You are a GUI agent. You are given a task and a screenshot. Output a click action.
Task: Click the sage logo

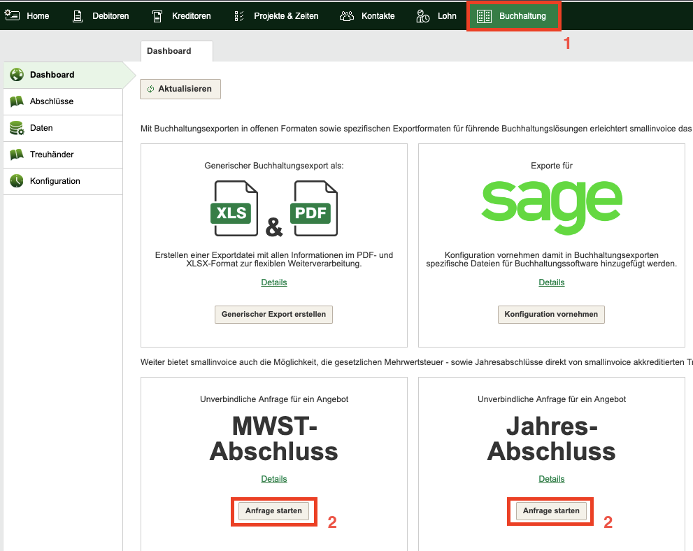coord(552,207)
